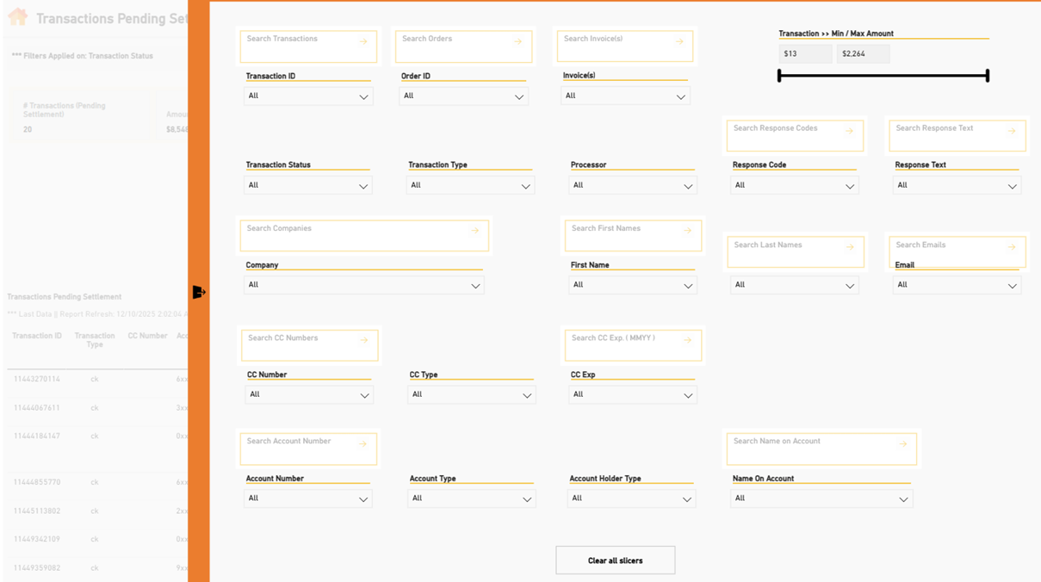Submit Search Invoice(s) using its arrow icon

click(x=679, y=41)
